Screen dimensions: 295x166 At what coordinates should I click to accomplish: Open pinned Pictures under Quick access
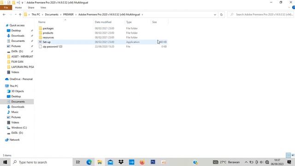16,46
